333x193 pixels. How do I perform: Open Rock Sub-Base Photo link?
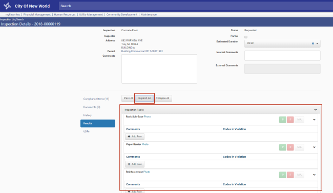tap(147, 116)
